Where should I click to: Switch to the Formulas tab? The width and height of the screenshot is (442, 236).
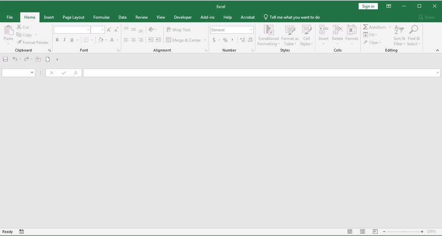[x=101, y=17]
